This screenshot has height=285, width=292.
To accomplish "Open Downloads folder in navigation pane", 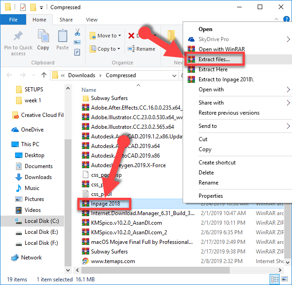I will [38, 177].
